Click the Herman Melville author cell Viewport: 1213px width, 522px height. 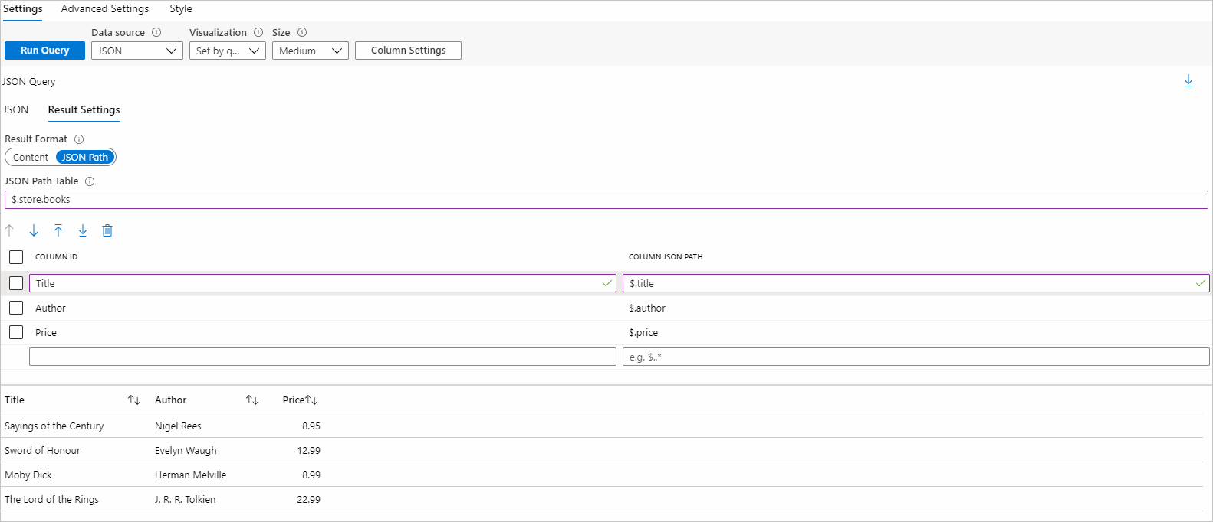[x=190, y=475]
